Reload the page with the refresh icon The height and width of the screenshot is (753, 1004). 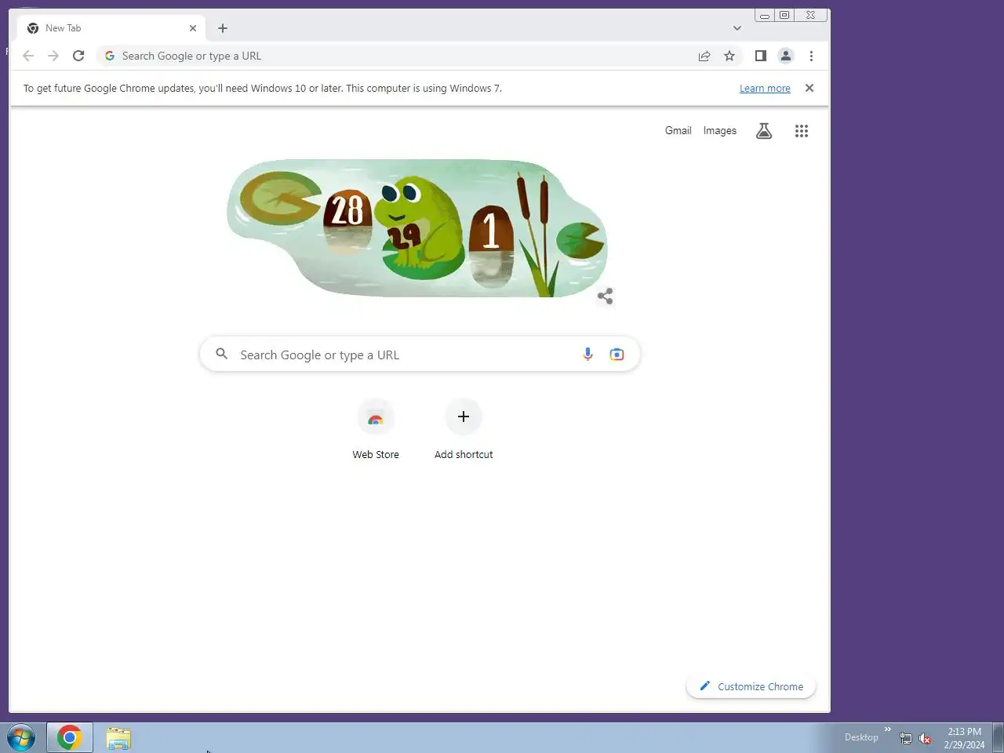coord(78,56)
